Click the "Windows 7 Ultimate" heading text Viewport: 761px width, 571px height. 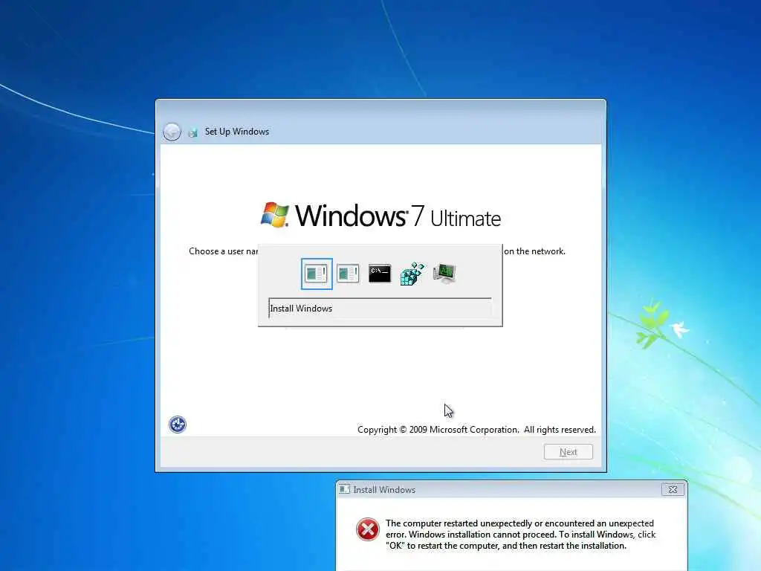[398, 216]
